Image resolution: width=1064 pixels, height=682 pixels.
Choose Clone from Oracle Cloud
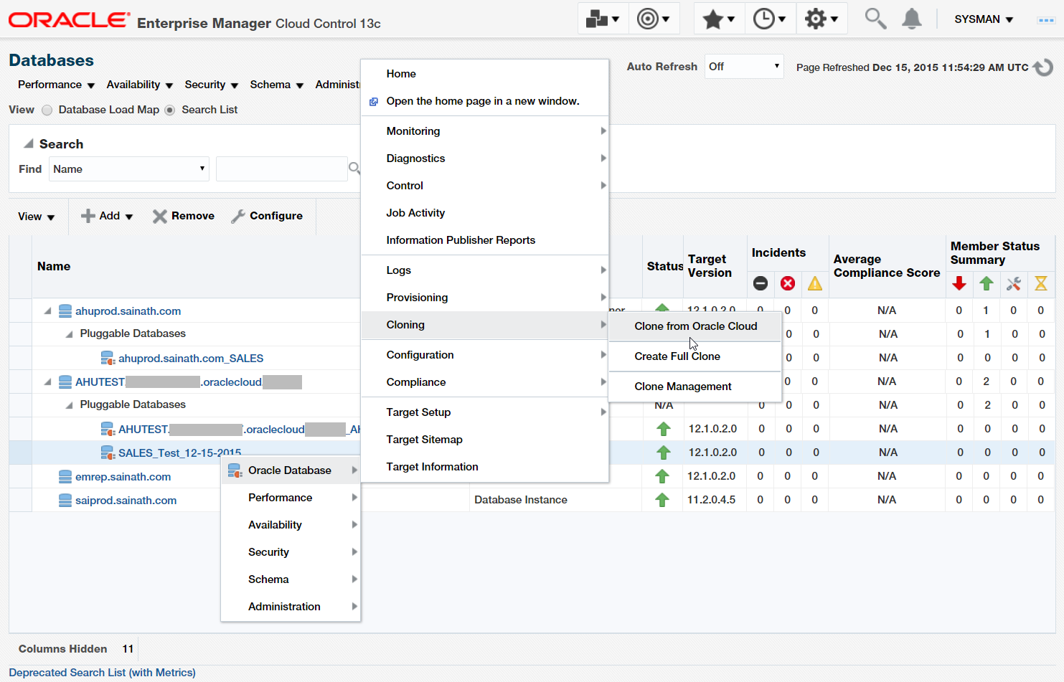click(695, 326)
